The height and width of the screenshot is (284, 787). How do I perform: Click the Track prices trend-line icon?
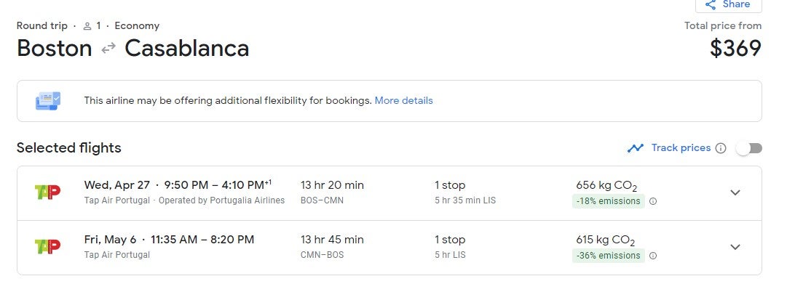tap(636, 148)
